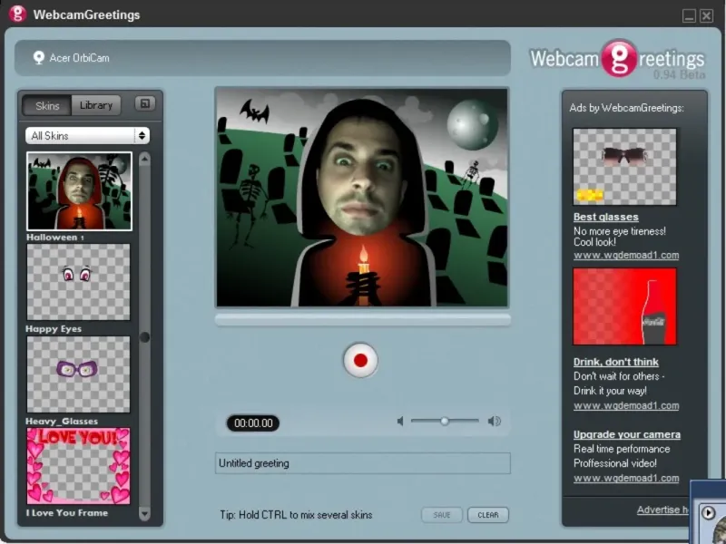Click the mute speaker icon left of slider
The image size is (726, 544).
pos(400,421)
